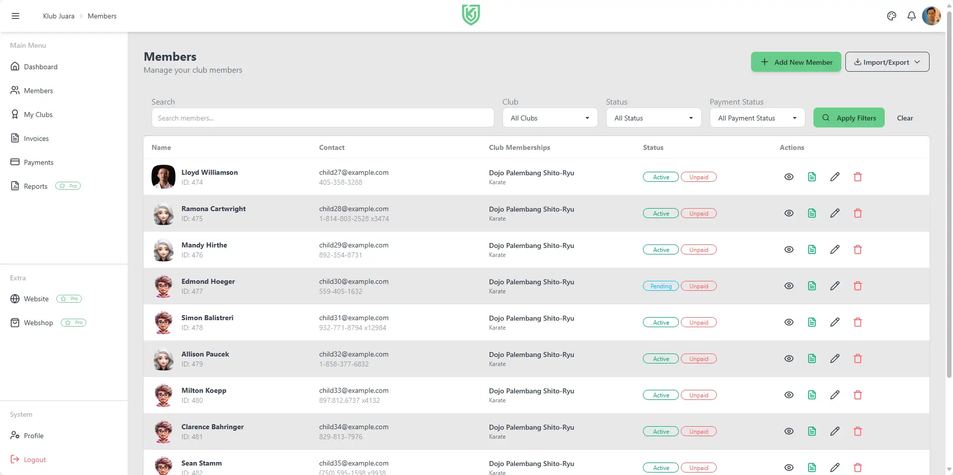Delete Lloyd Williamson with trash icon
Viewport: 953px width, 475px height.
tap(858, 177)
